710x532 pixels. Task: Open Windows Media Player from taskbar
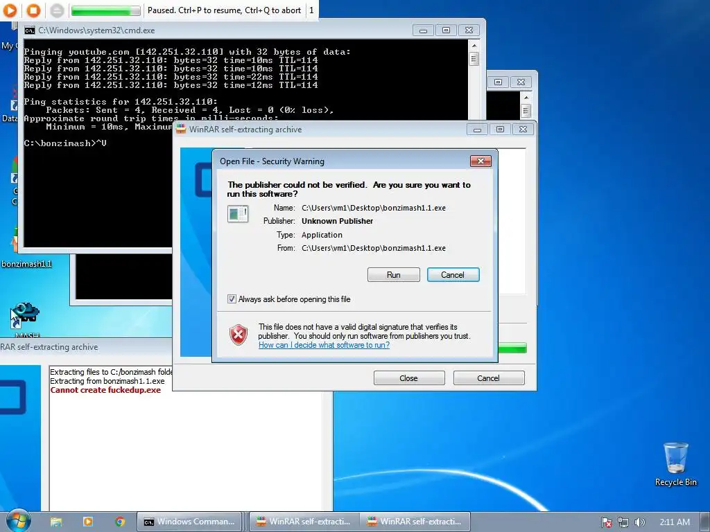[88, 522]
